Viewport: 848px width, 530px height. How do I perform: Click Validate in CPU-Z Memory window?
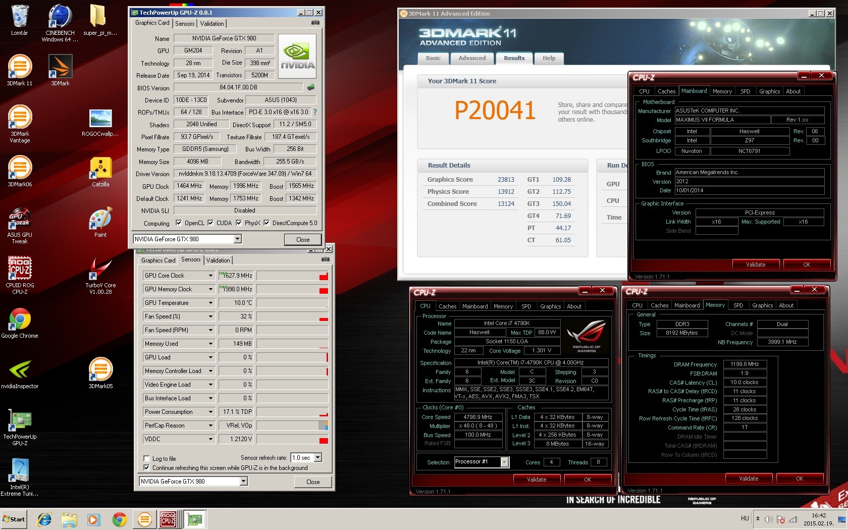pos(749,479)
